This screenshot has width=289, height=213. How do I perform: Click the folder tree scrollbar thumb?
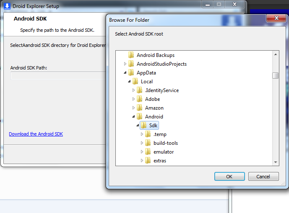(275, 75)
